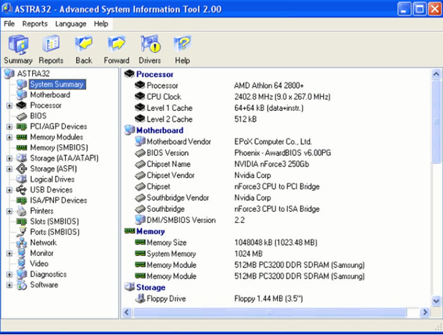Click the horizontal scrollbar left arrow
This screenshot has height=335, width=443.
click(126, 312)
